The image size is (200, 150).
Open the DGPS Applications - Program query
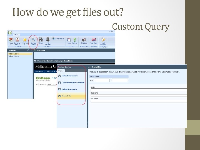pos(73,82)
